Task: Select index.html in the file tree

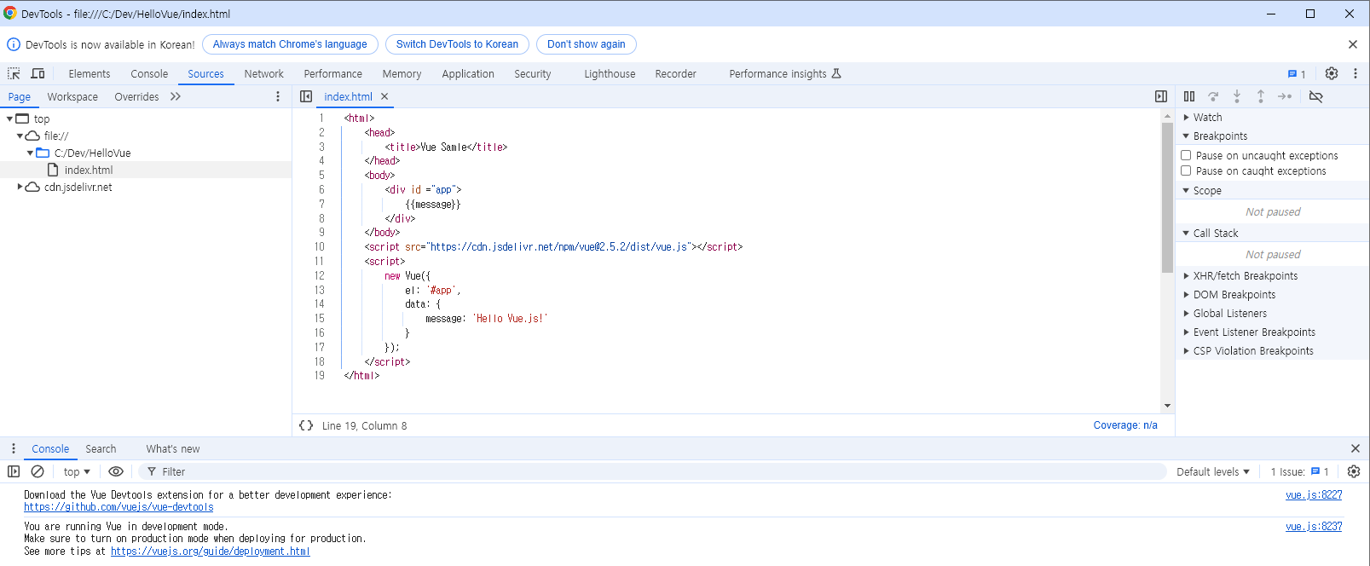Action: pyautogui.click(x=89, y=170)
